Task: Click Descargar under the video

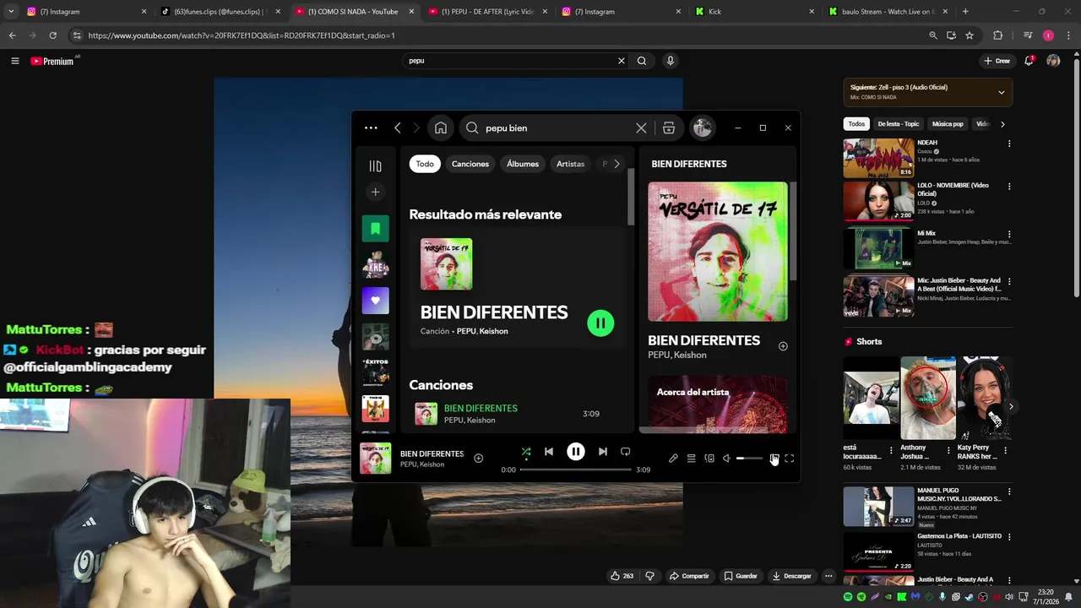Action: [x=792, y=576]
